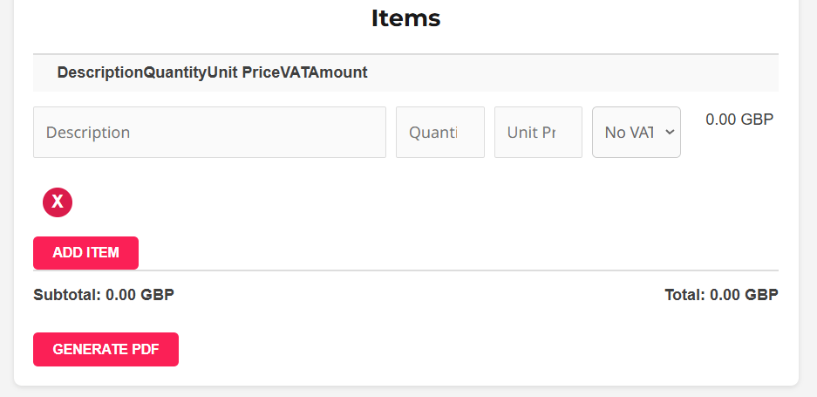
Task: Remove the item row with red X
Action: [58, 202]
